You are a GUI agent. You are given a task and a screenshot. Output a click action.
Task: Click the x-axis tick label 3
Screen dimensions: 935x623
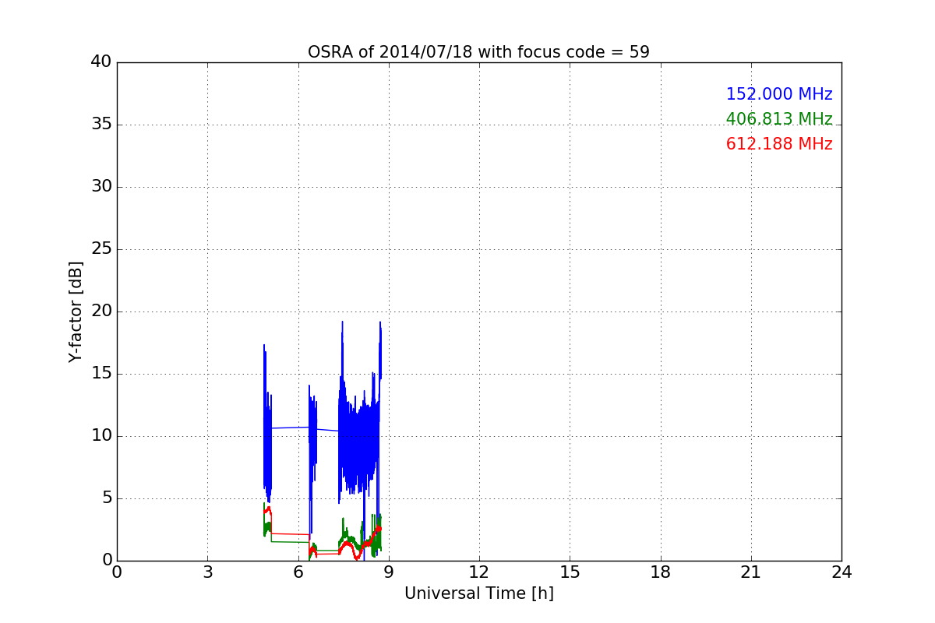[207, 572]
